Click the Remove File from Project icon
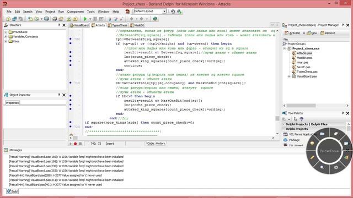The image size is (353, 198). pyautogui.click(x=75, y=19)
